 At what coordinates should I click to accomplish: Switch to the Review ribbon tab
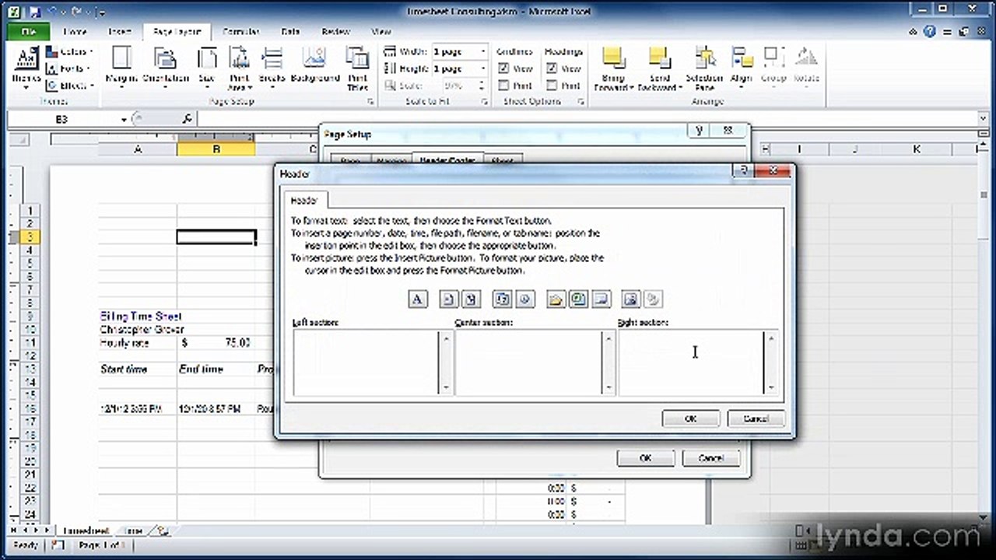(335, 32)
